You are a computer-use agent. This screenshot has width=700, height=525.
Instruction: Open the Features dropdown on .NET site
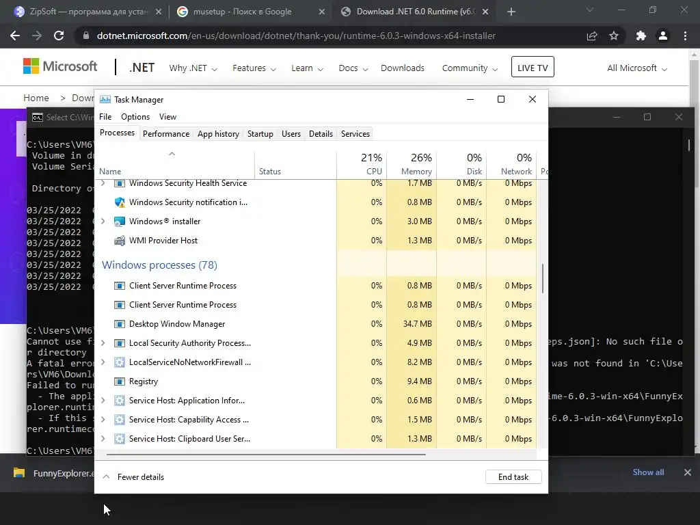[x=254, y=68]
